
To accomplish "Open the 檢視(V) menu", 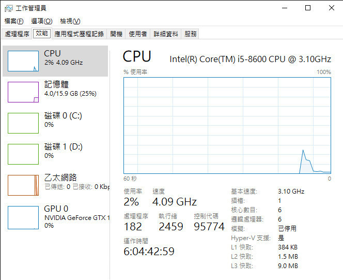I will (70, 21).
